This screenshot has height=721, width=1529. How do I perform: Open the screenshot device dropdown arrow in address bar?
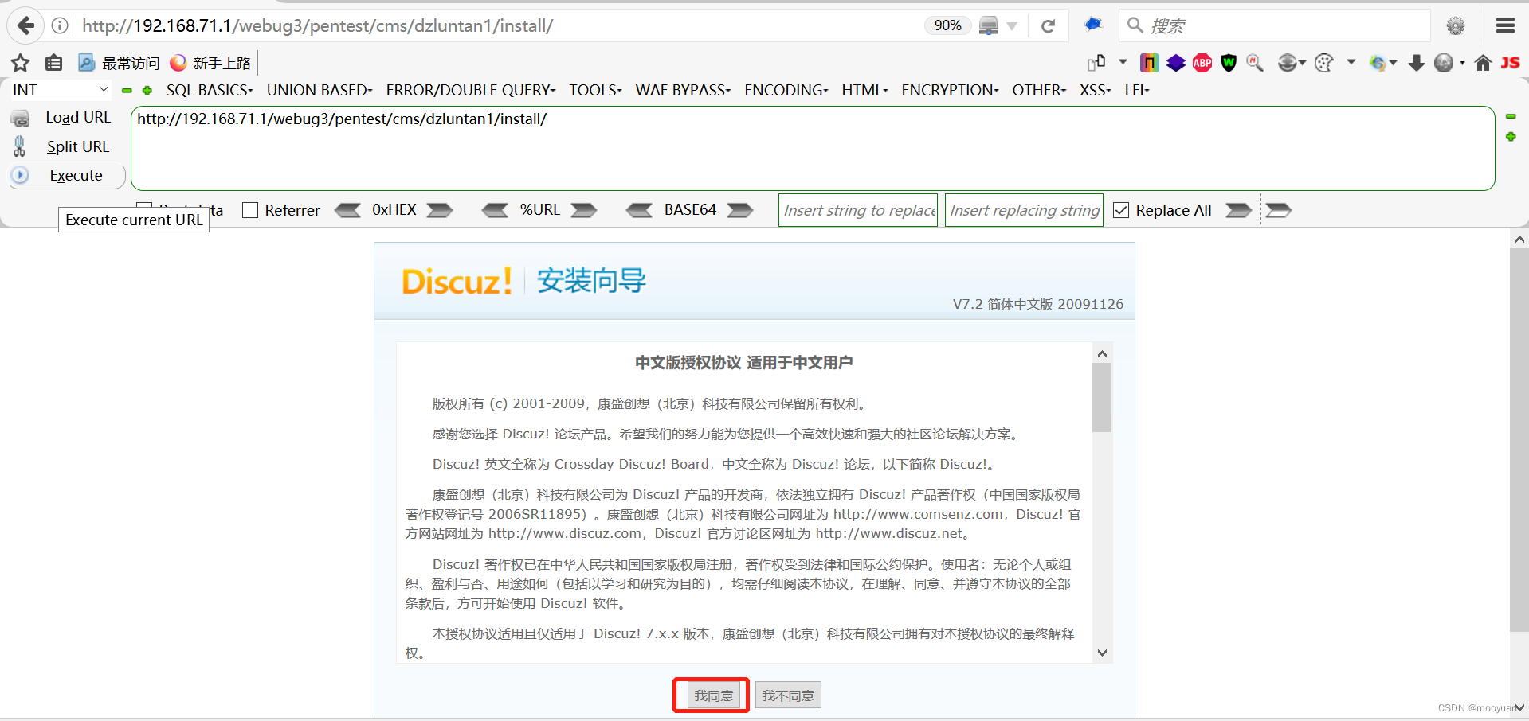coord(1012,26)
